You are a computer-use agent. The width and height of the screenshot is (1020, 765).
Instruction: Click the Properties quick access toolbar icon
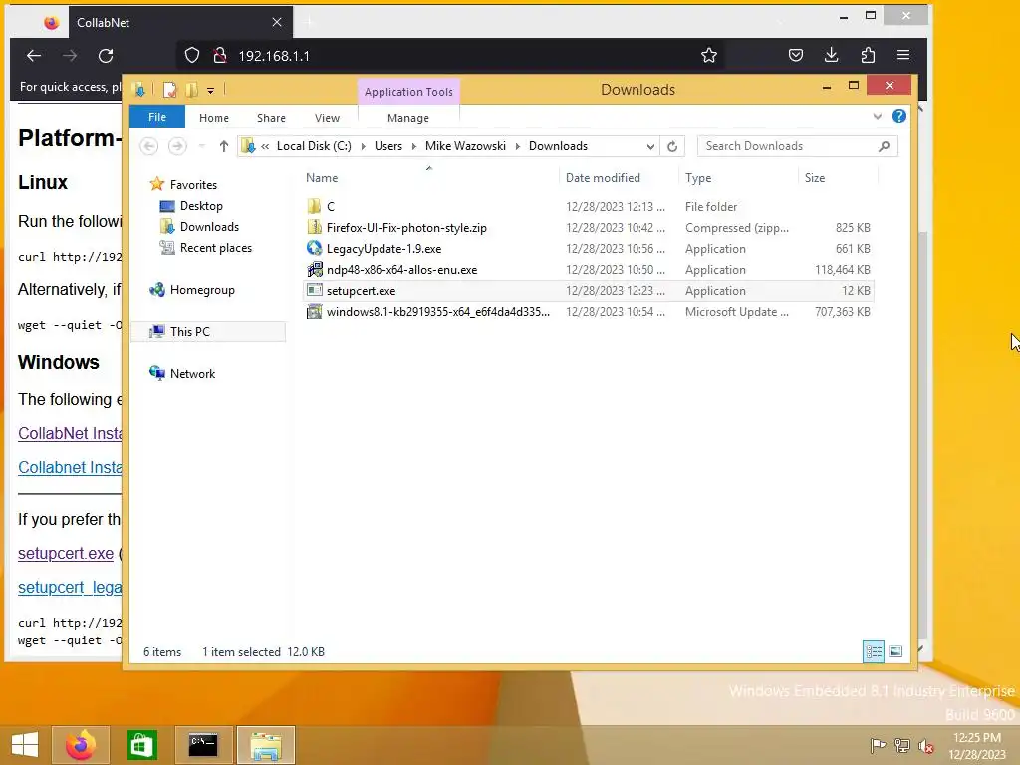pos(169,90)
